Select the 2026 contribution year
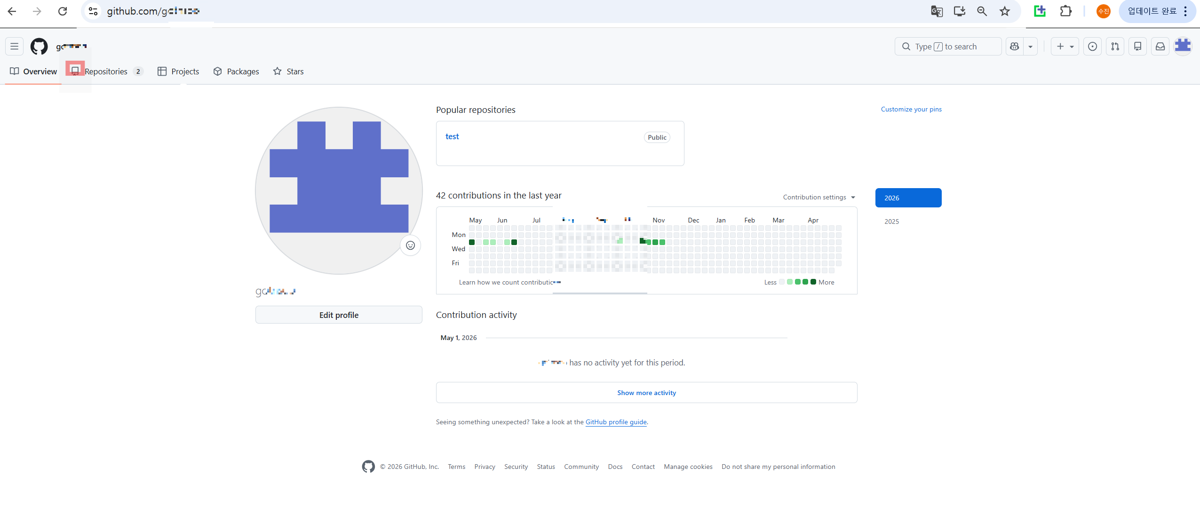The height and width of the screenshot is (507, 1200). point(908,198)
